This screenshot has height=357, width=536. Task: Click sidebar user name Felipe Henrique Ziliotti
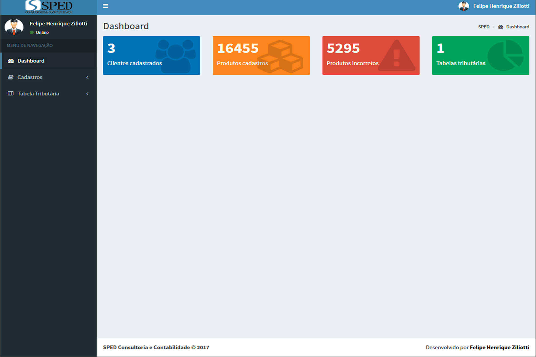pos(58,23)
